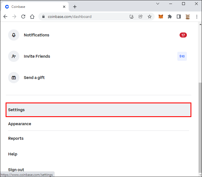Click the Send a gift box icon
The width and height of the screenshot is (202, 177).
(14, 78)
